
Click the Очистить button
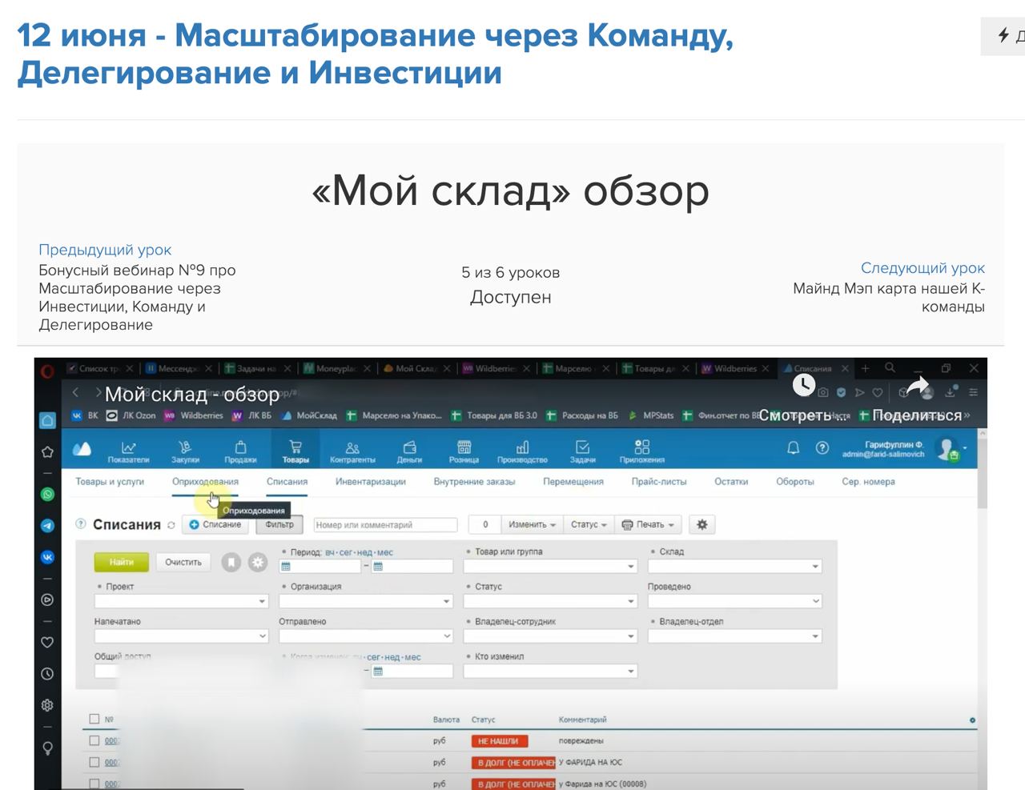point(183,563)
